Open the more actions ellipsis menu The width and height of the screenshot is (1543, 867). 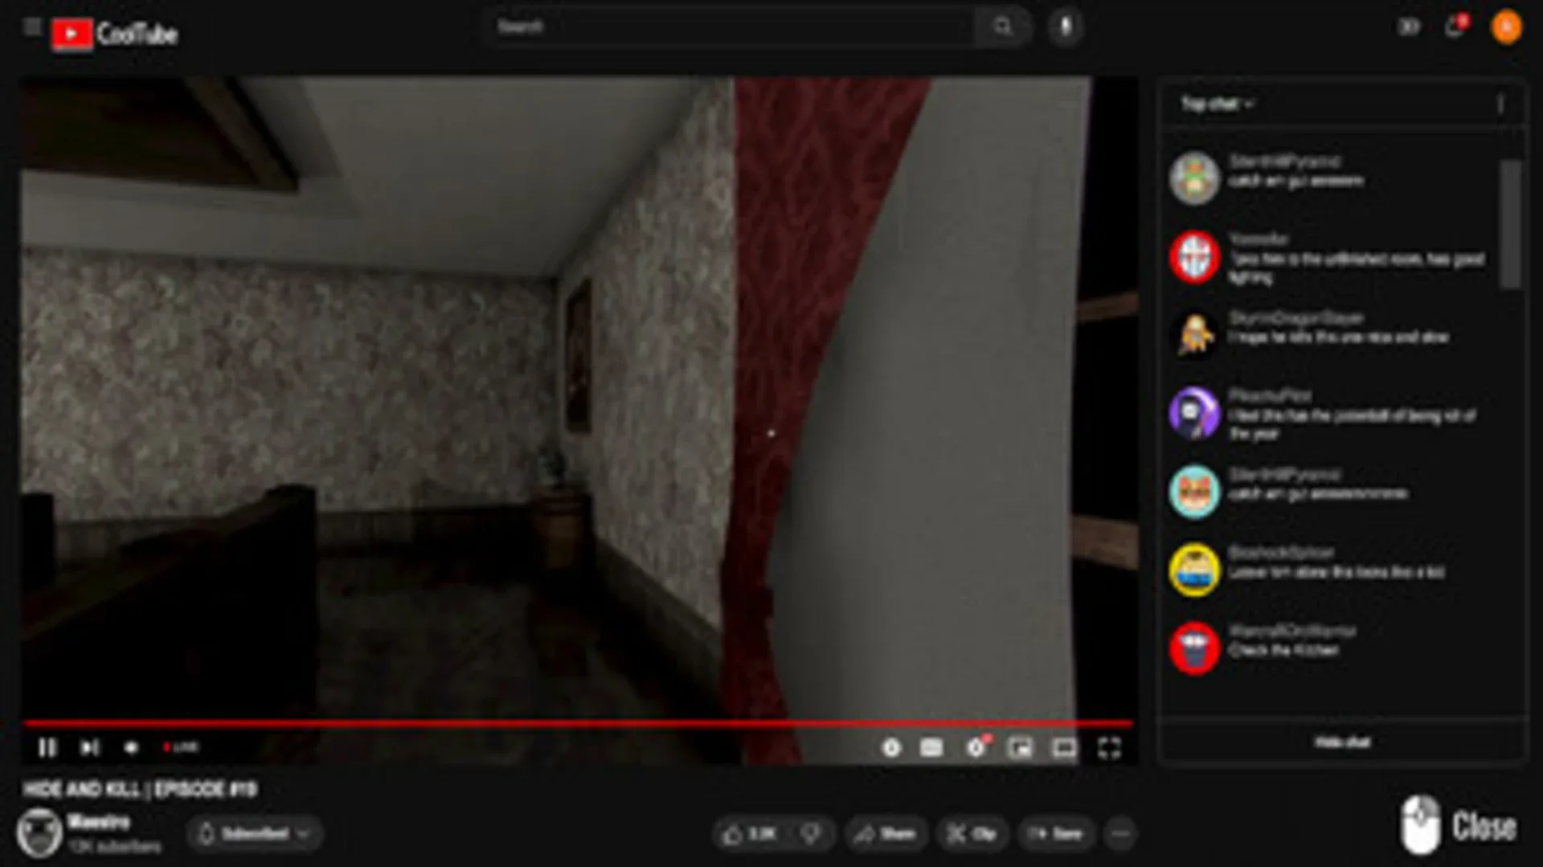(x=1119, y=833)
